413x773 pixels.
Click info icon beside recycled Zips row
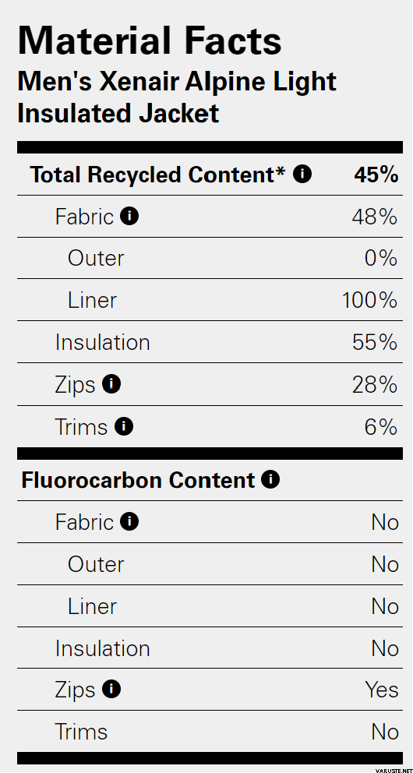[x=111, y=384]
